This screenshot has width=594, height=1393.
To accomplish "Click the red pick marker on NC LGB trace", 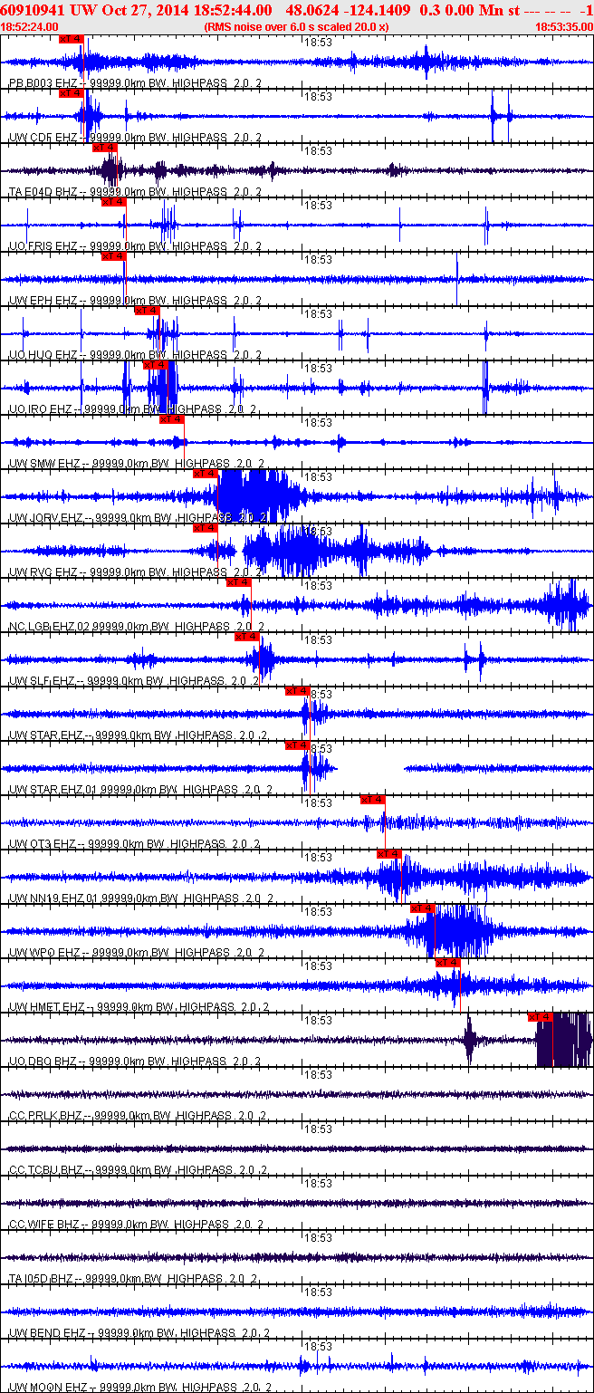I will click(238, 582).
